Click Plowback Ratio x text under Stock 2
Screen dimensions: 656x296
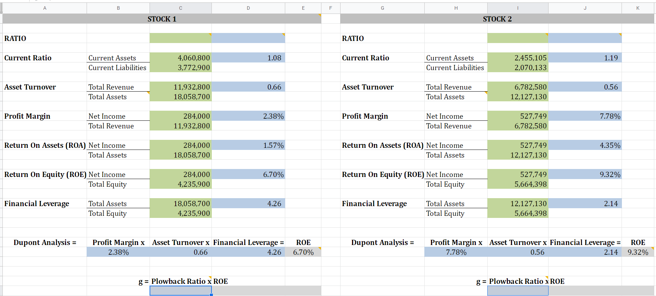tap(519, 281)
